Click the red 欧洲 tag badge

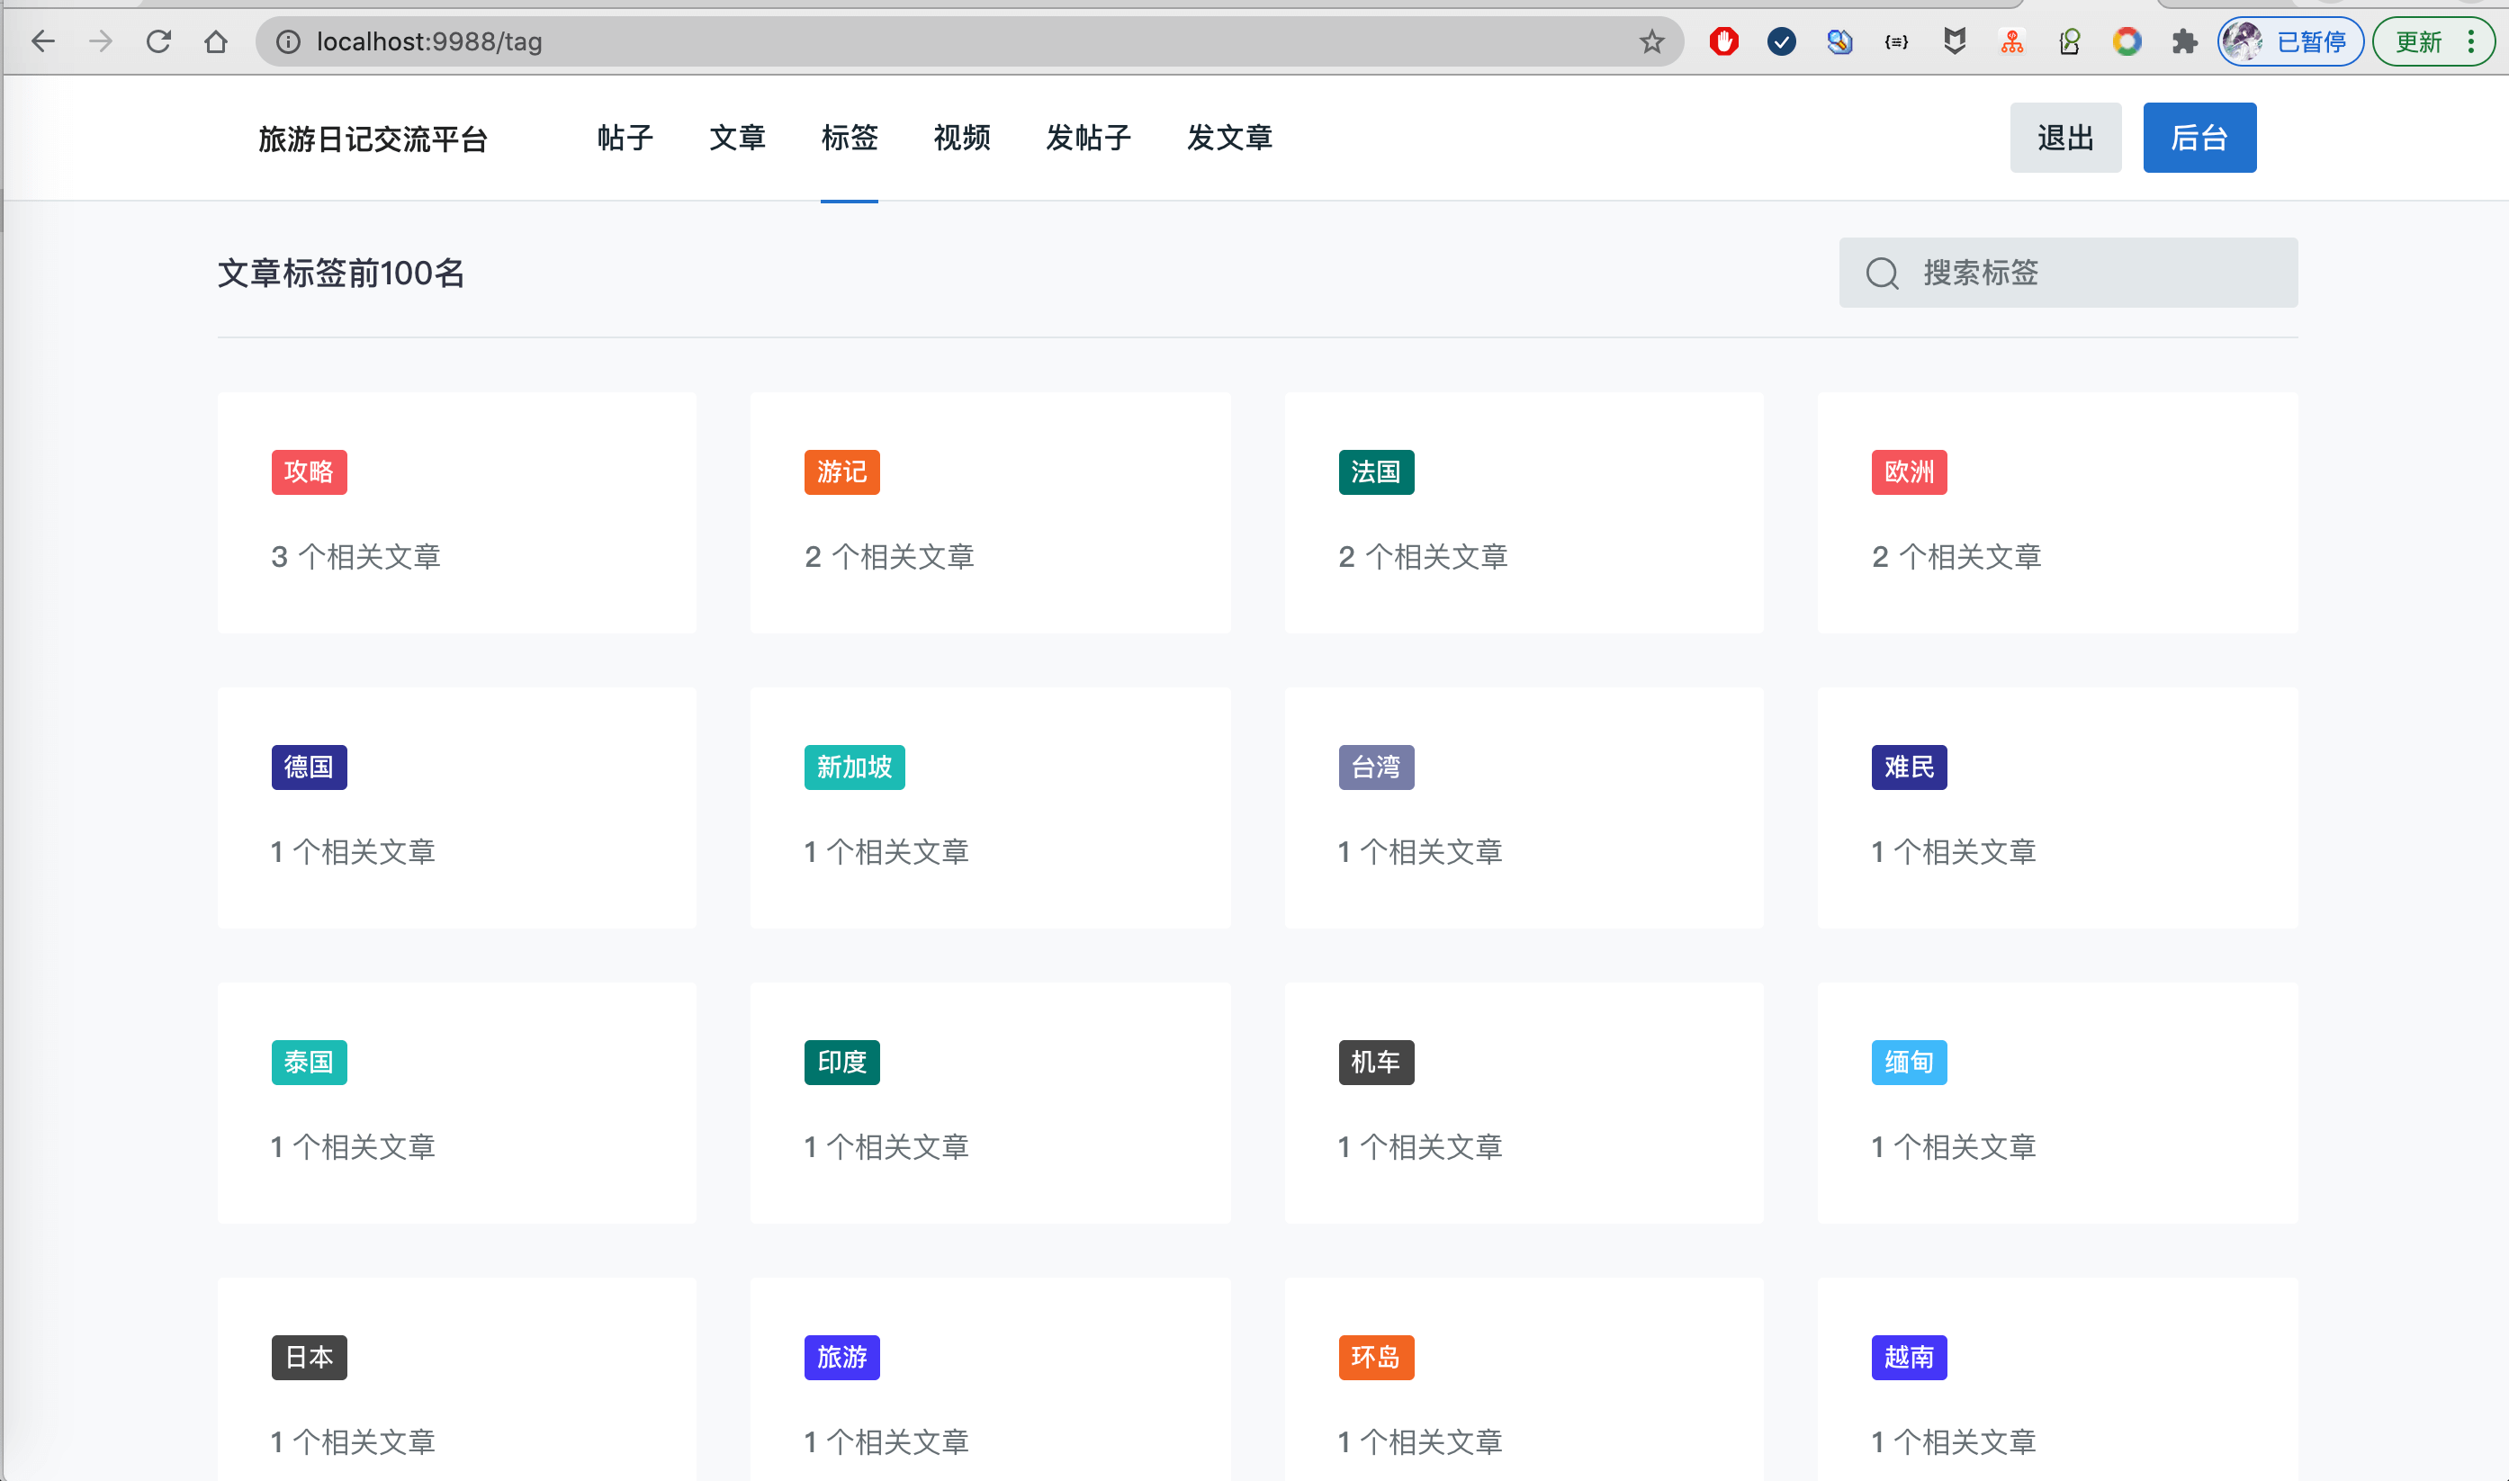pyautogui.click(x=1908, y=472)
